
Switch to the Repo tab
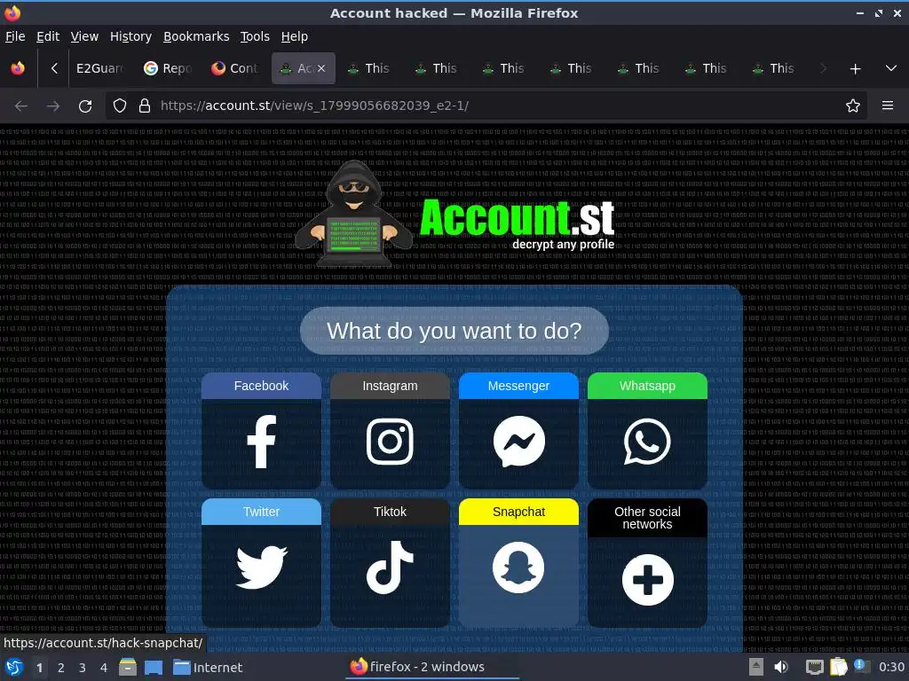pyautogui.click(x=168, y=68)
